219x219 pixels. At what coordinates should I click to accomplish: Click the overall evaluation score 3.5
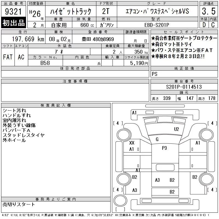209,11
